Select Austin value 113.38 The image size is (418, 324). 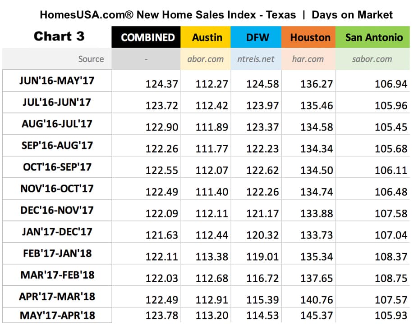pyautogui.click(x=211, y=257)
